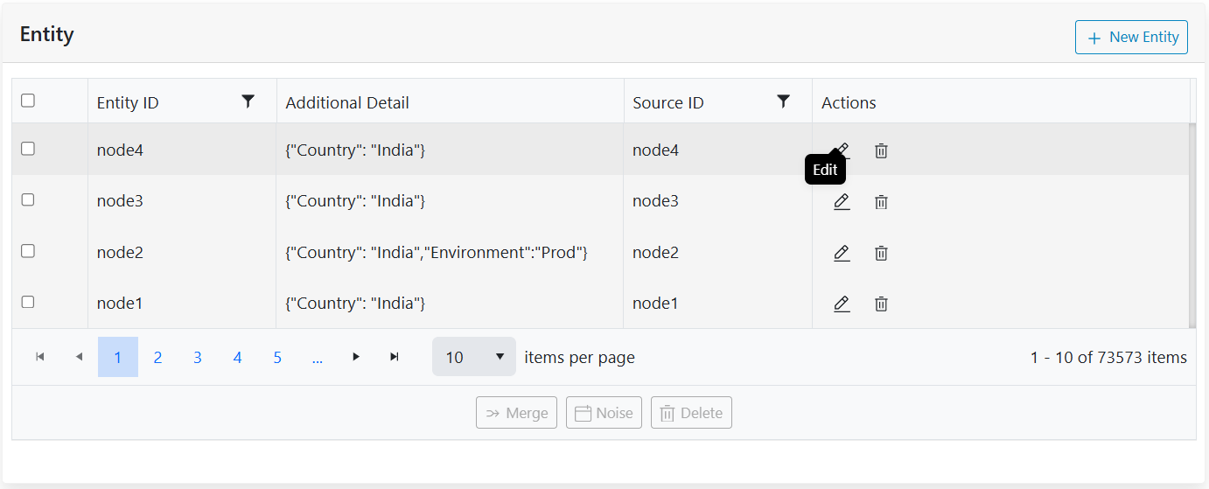Viewport: 1209px width, 489px height.
Task: Check the box for node2 row
Action: pos(28,251)
